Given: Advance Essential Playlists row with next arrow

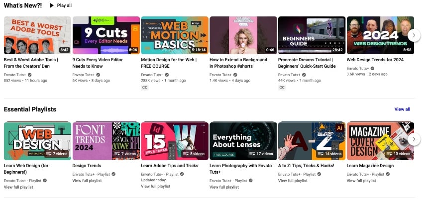Looking at the screenshot, I should click(x=414, y=139).
